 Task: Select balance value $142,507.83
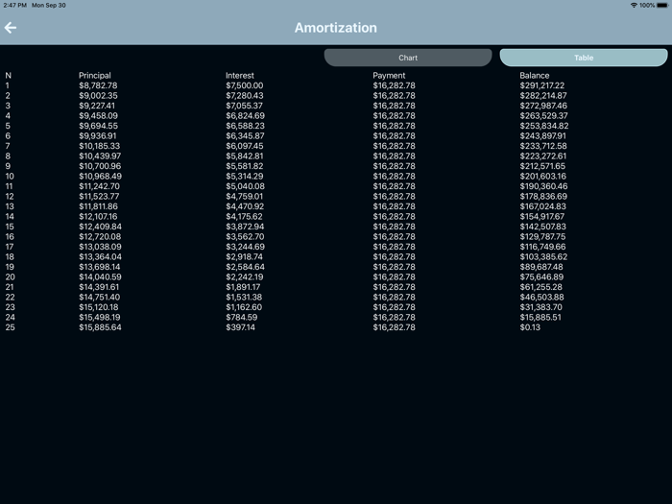543,227
